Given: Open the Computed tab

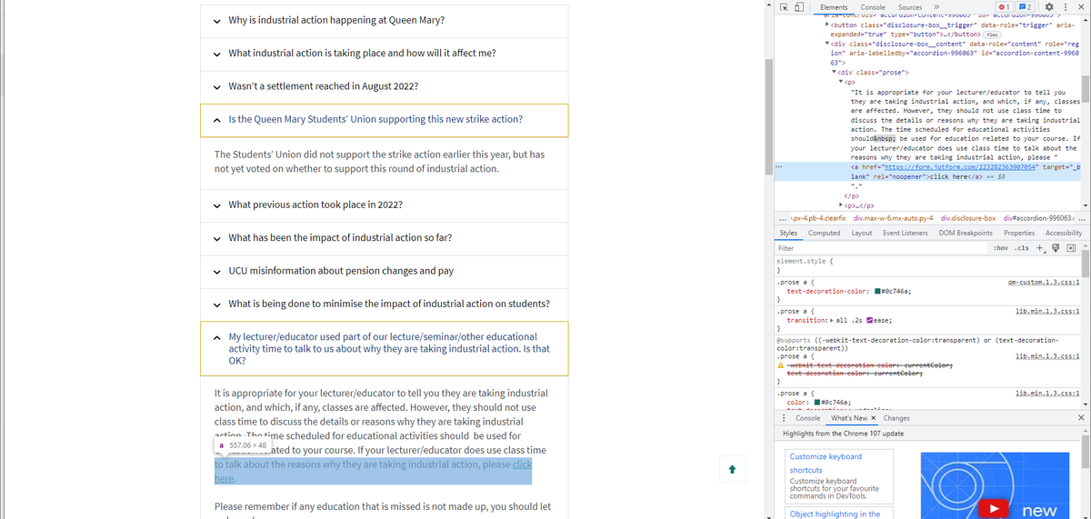Looking at the screenshot, I should [825, 234].
